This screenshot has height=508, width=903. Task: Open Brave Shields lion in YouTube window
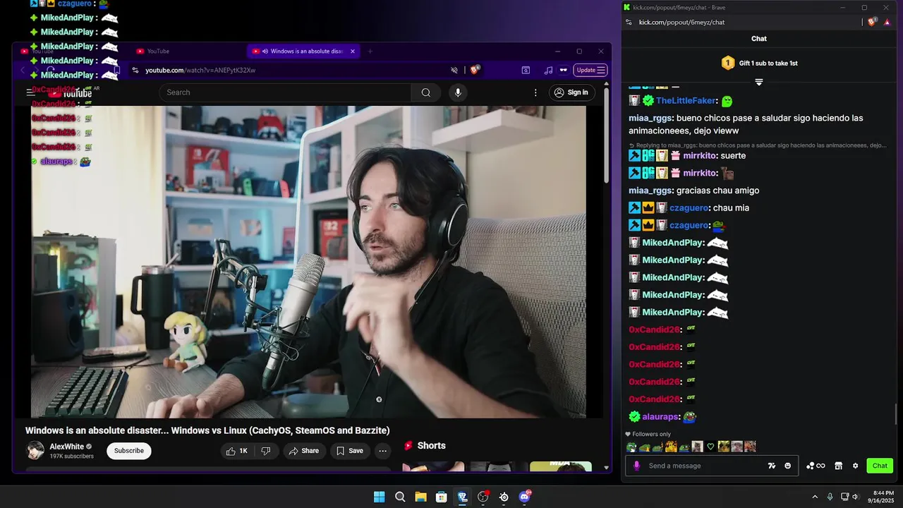[475, 70]
